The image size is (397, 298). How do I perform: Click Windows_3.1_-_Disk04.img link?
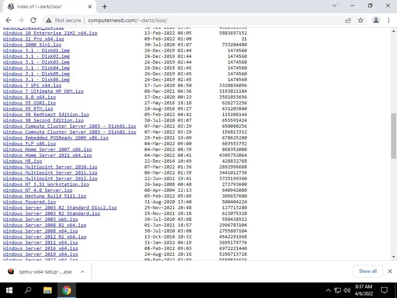pos(36,68)
